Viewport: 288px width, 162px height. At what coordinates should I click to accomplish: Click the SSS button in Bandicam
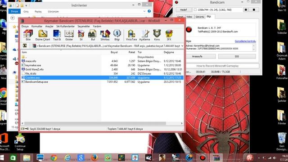[x=237, y=56]
